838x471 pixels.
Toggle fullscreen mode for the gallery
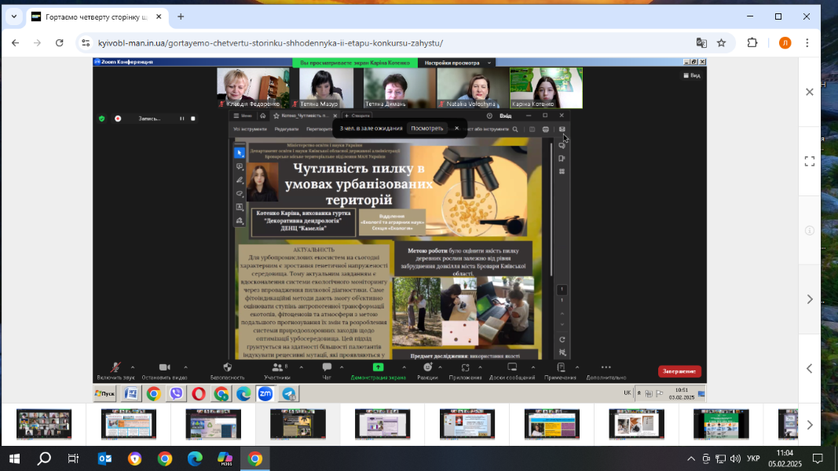click(x=810, y=161)
